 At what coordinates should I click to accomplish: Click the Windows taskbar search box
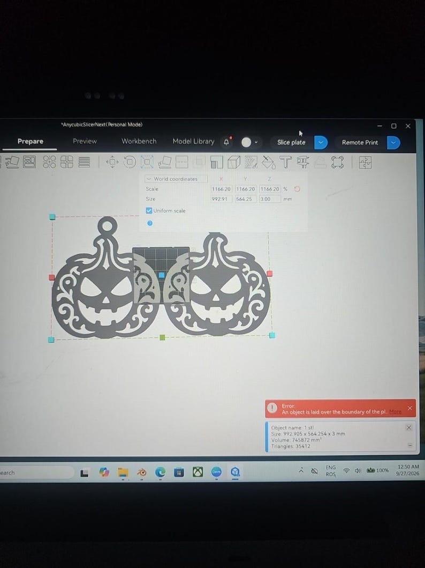[x=36, y=473]
